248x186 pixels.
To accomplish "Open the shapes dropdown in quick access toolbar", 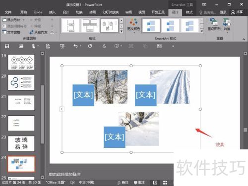I will 122,46.
